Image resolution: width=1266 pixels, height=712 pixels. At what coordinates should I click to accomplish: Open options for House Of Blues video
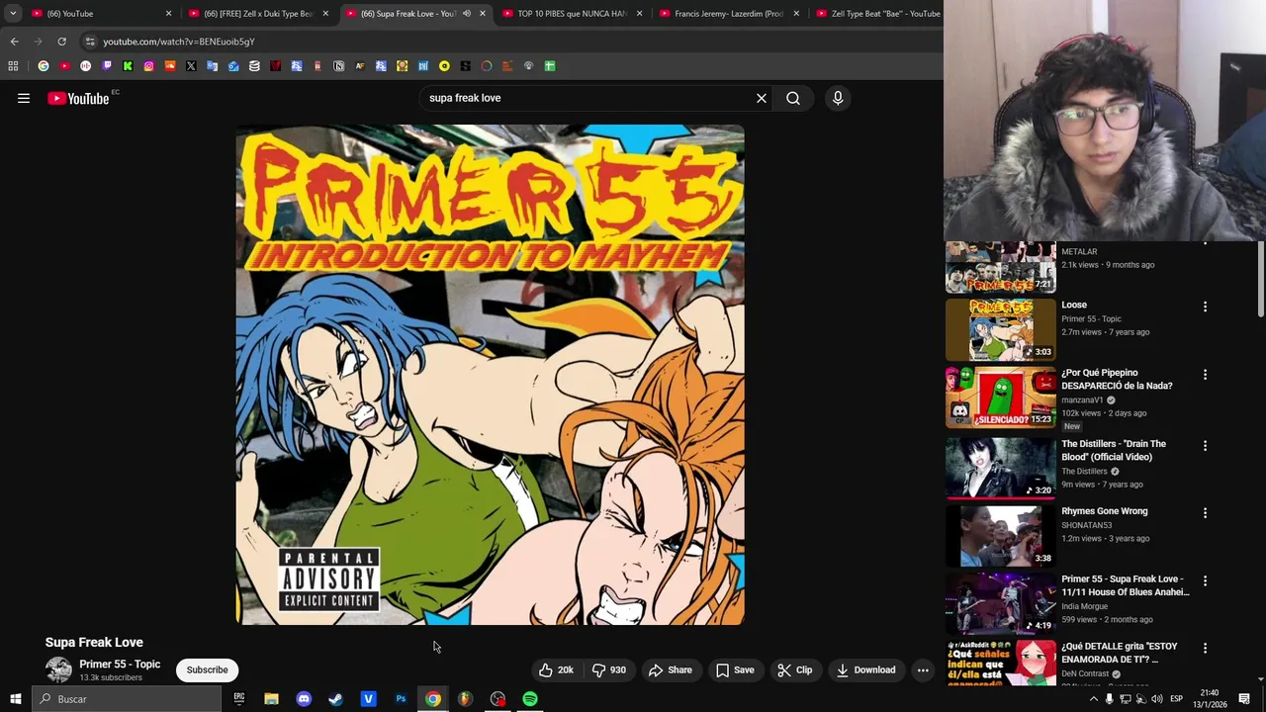point(1205,580)
